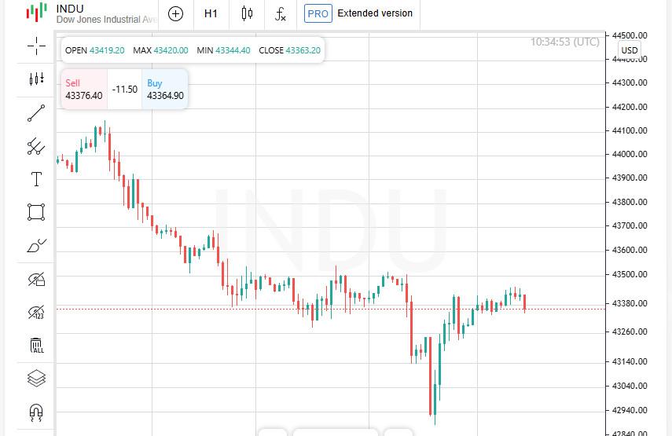Choose the pitchfork channel tool
672x436 pixels.
coord(36,146)
